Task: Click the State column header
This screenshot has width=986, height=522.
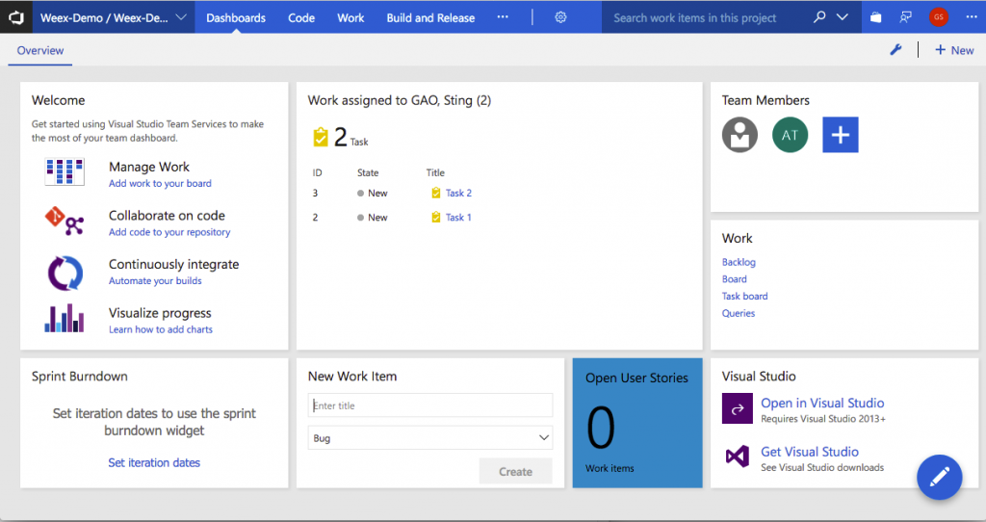Action: pyautogui.click(x=368, y=172)
